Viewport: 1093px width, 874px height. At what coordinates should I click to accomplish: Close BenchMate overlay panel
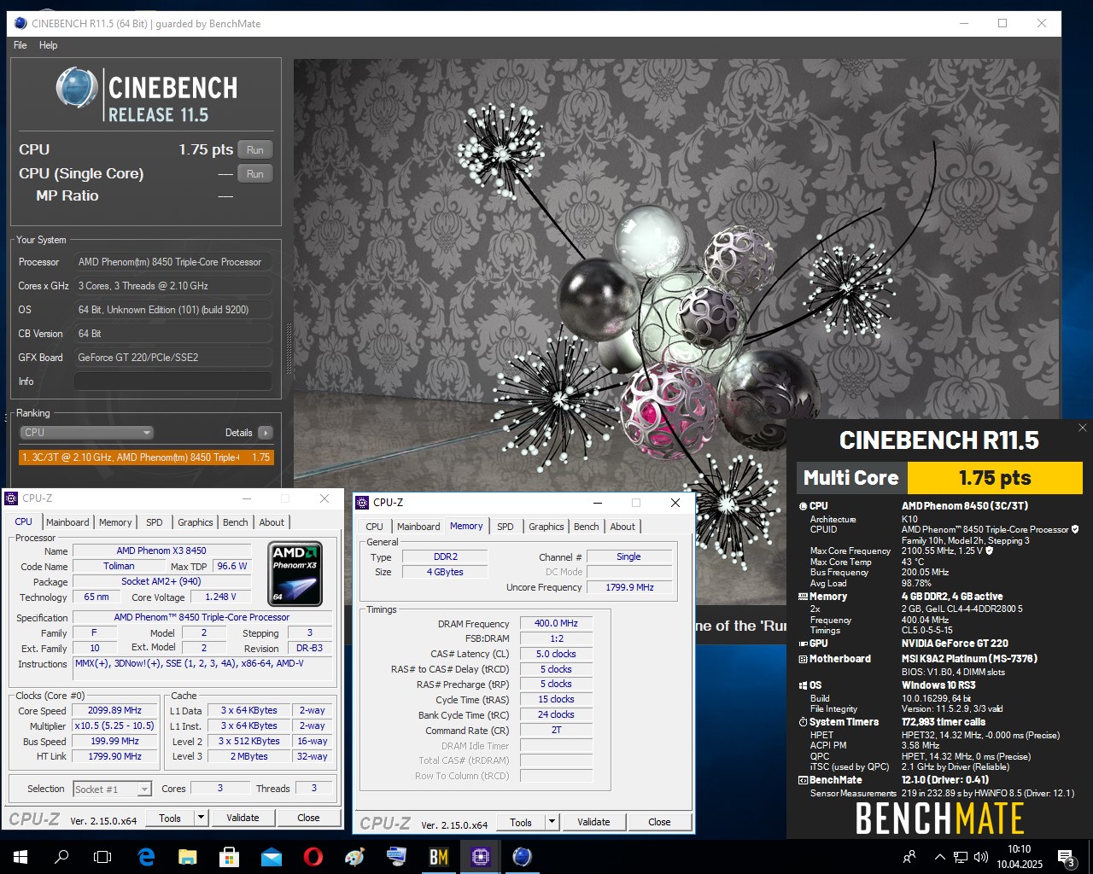pos(1082,428)
